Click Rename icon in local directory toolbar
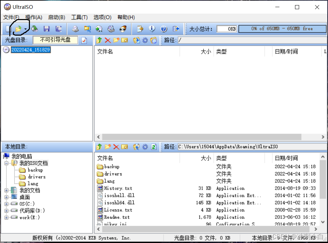 (x=124, y=147)
